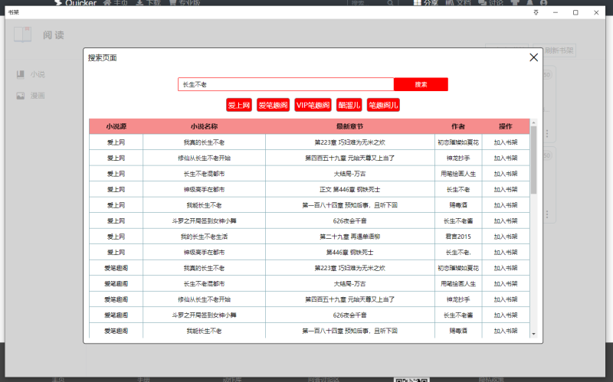Screen dimensions: 613x382
Task: Select the 笔趣阁儿 source button
Action: click(x=383, y=105)
